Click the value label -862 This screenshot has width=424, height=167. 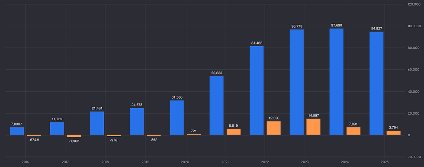tap(154, 140)
